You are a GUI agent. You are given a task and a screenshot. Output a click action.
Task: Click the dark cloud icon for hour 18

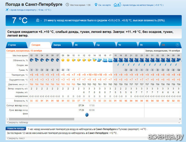(116, 60)
